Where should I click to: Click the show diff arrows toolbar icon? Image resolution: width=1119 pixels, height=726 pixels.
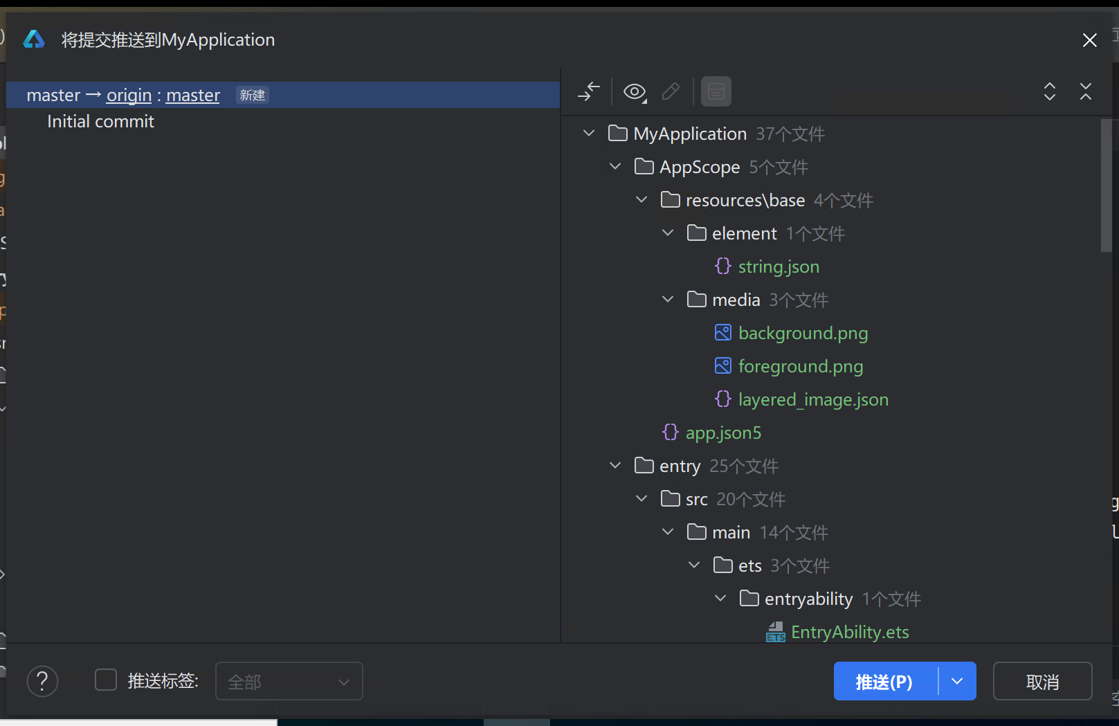point(589,91)
